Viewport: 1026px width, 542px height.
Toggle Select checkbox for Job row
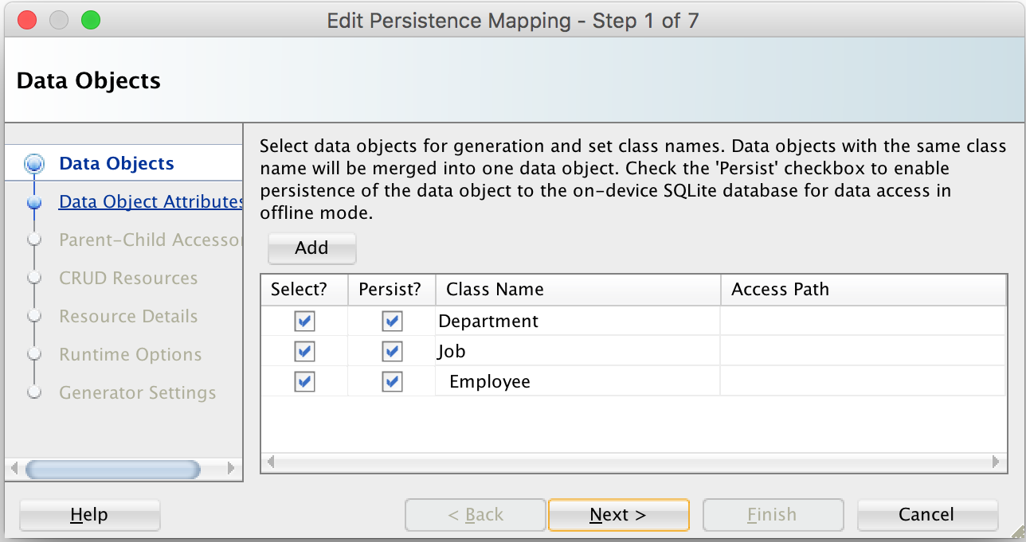point(304,352)
